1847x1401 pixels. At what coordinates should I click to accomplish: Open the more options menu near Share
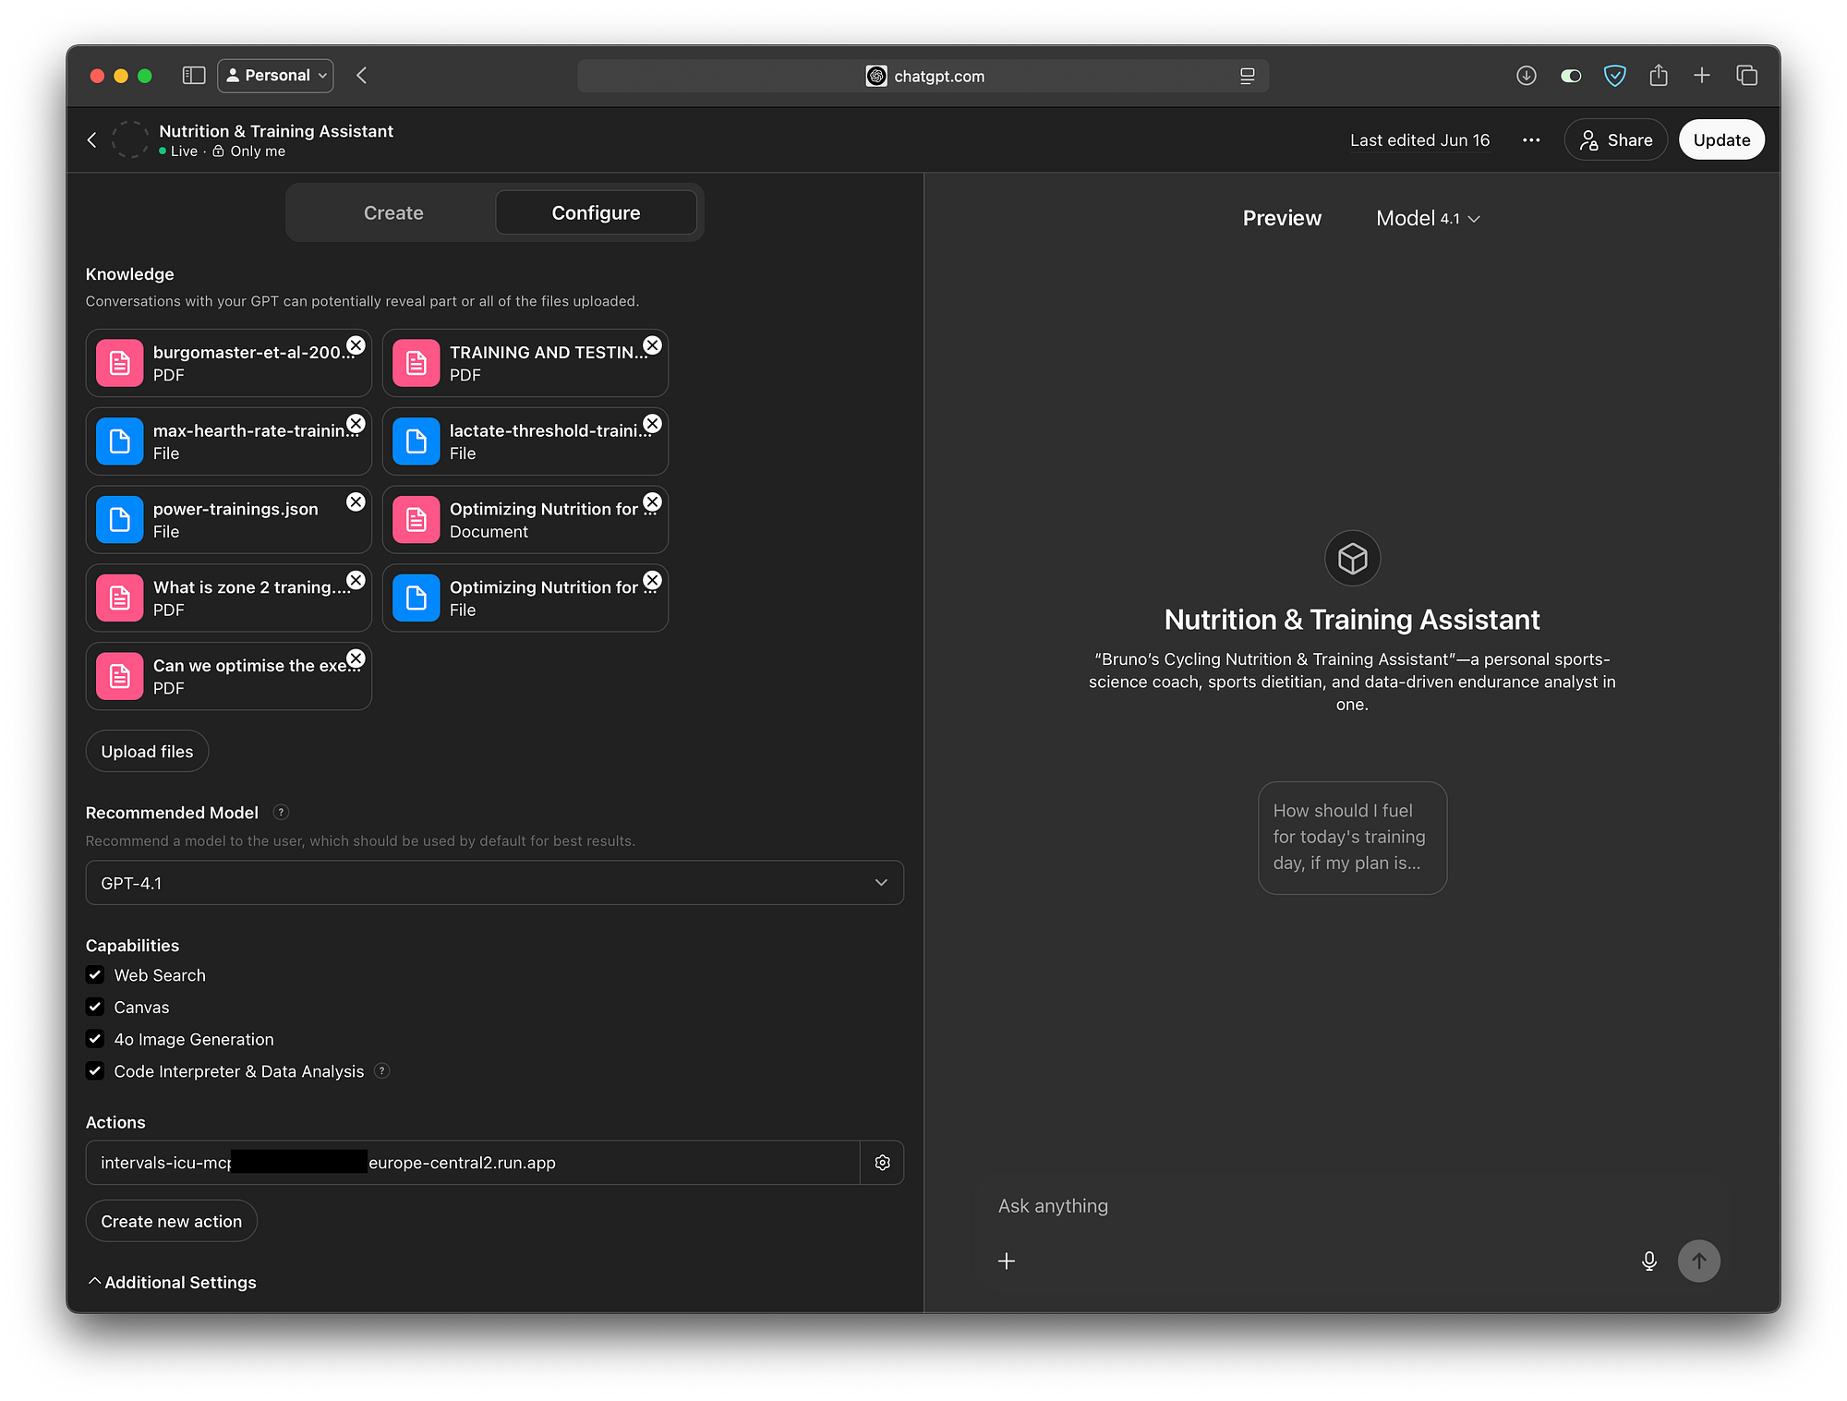click(x=1530, y=139)
